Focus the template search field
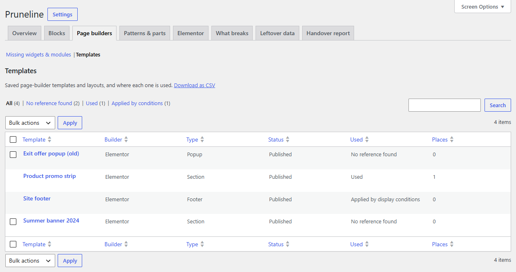516x272 pixels. pos(444,105)
